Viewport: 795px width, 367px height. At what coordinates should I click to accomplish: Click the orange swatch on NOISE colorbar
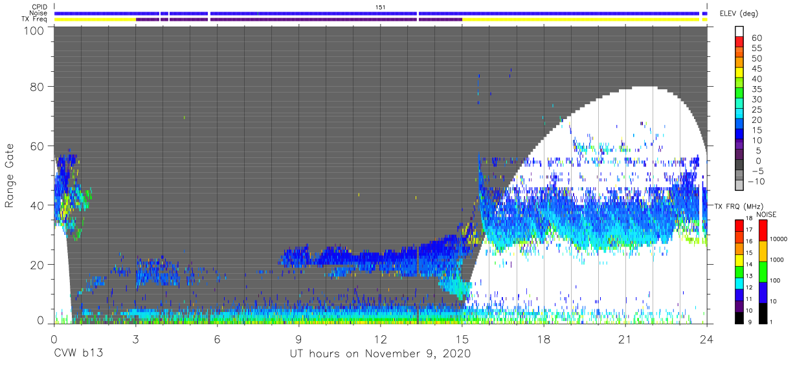(762, 250)
